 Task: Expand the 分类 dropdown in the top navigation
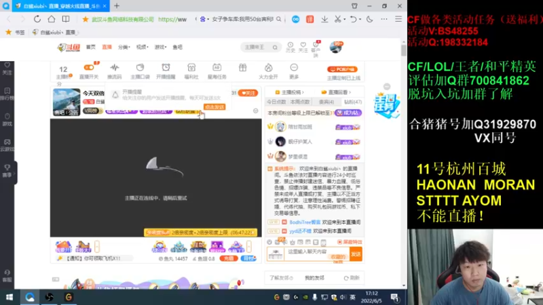pos(124,47)
